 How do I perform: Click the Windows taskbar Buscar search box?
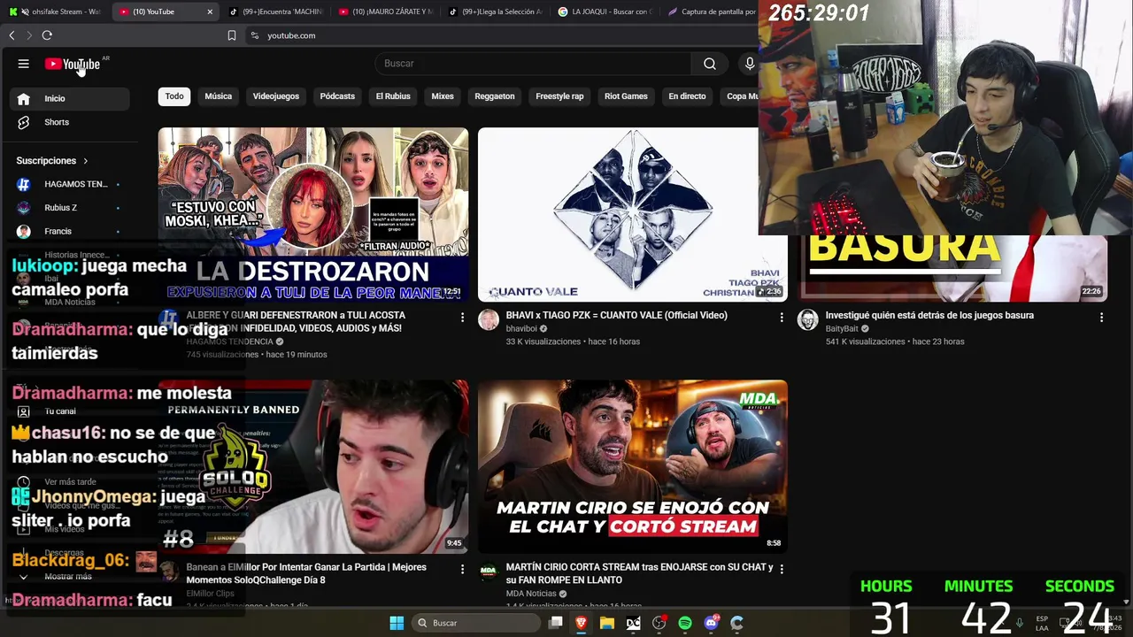point(478,623)
